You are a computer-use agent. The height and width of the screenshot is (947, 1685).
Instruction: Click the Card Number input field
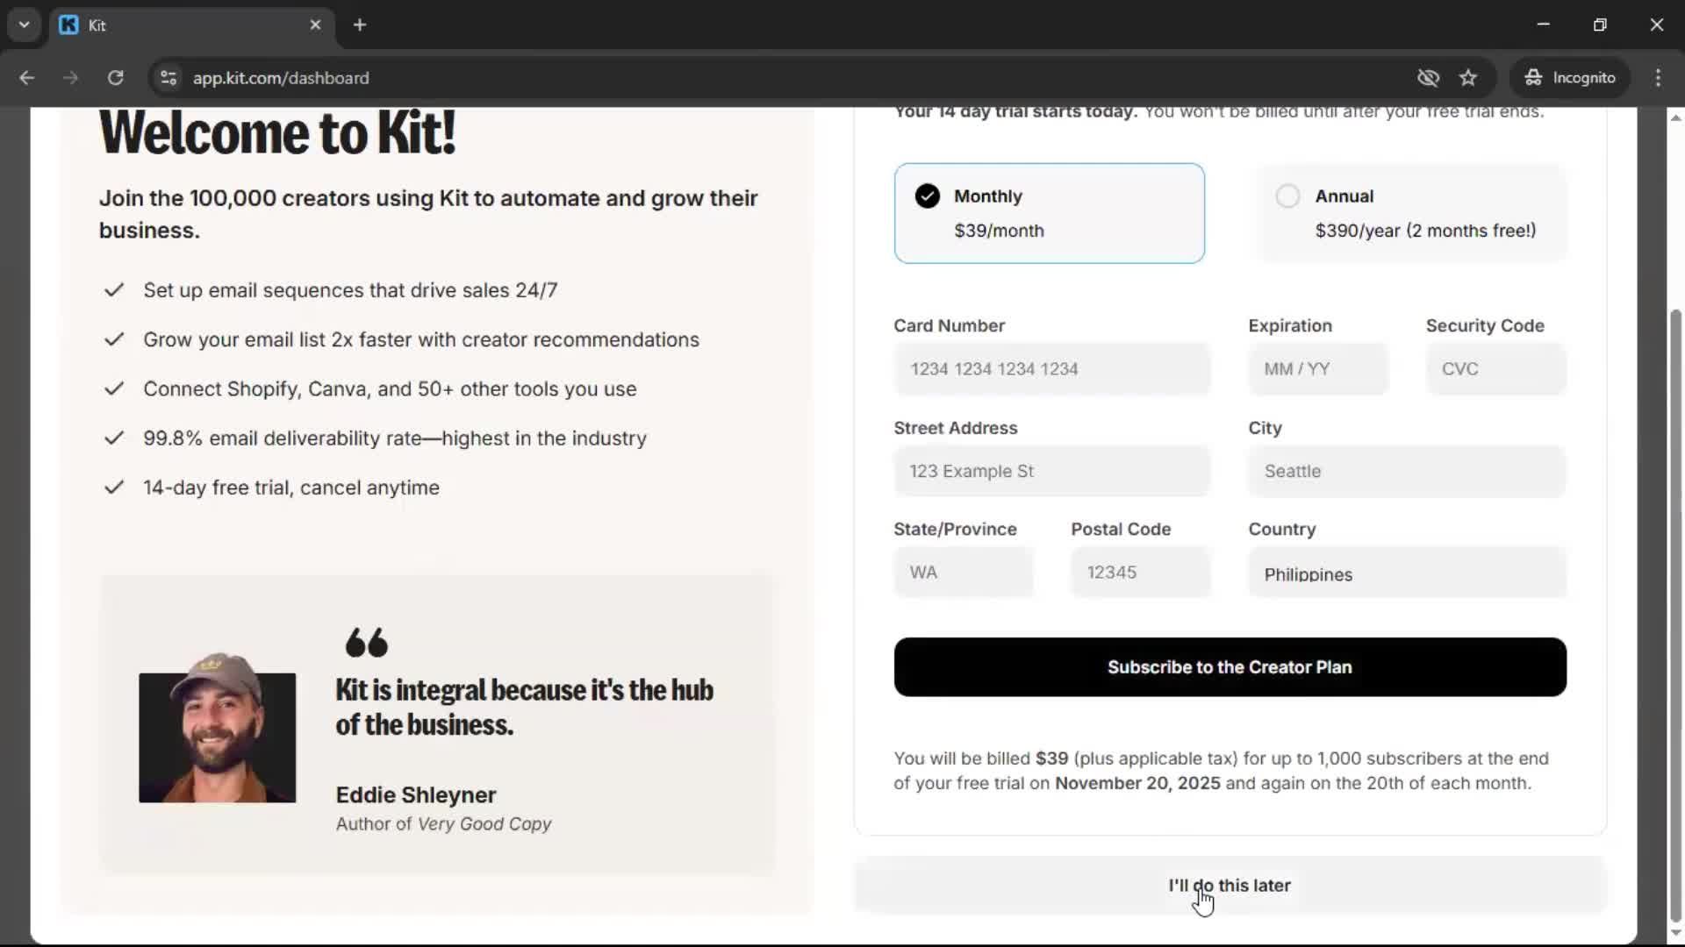point(1051,369)
